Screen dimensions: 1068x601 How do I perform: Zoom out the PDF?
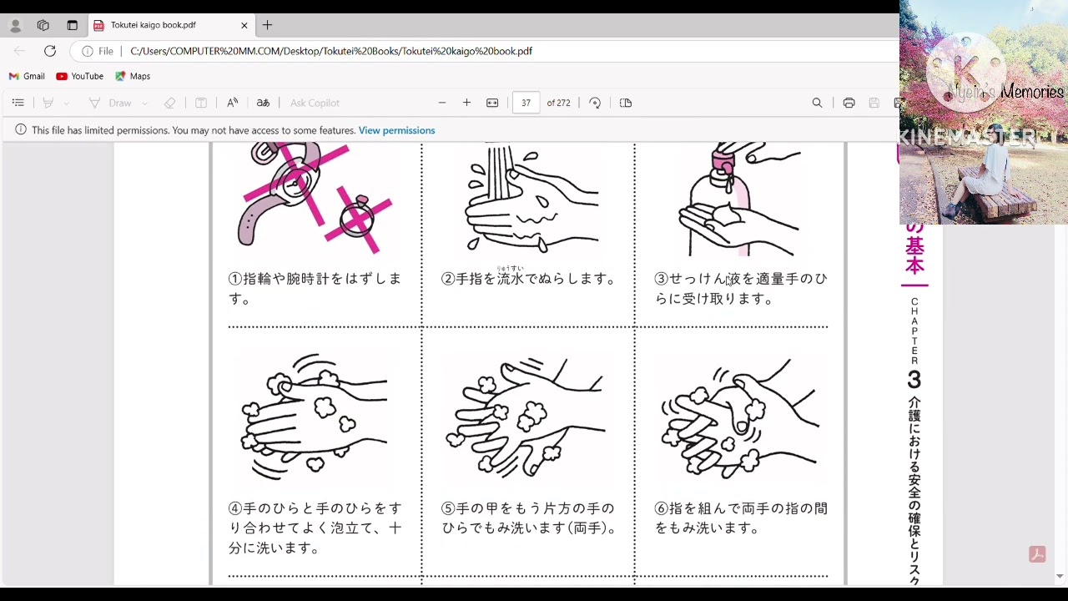(x=442, y=103)
